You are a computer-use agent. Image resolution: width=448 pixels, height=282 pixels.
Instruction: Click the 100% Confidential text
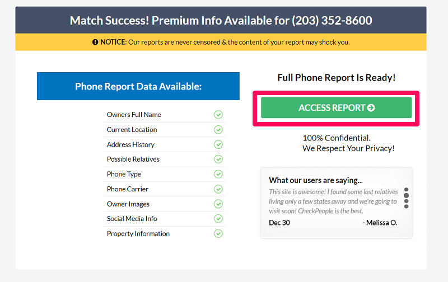(337, 138)
